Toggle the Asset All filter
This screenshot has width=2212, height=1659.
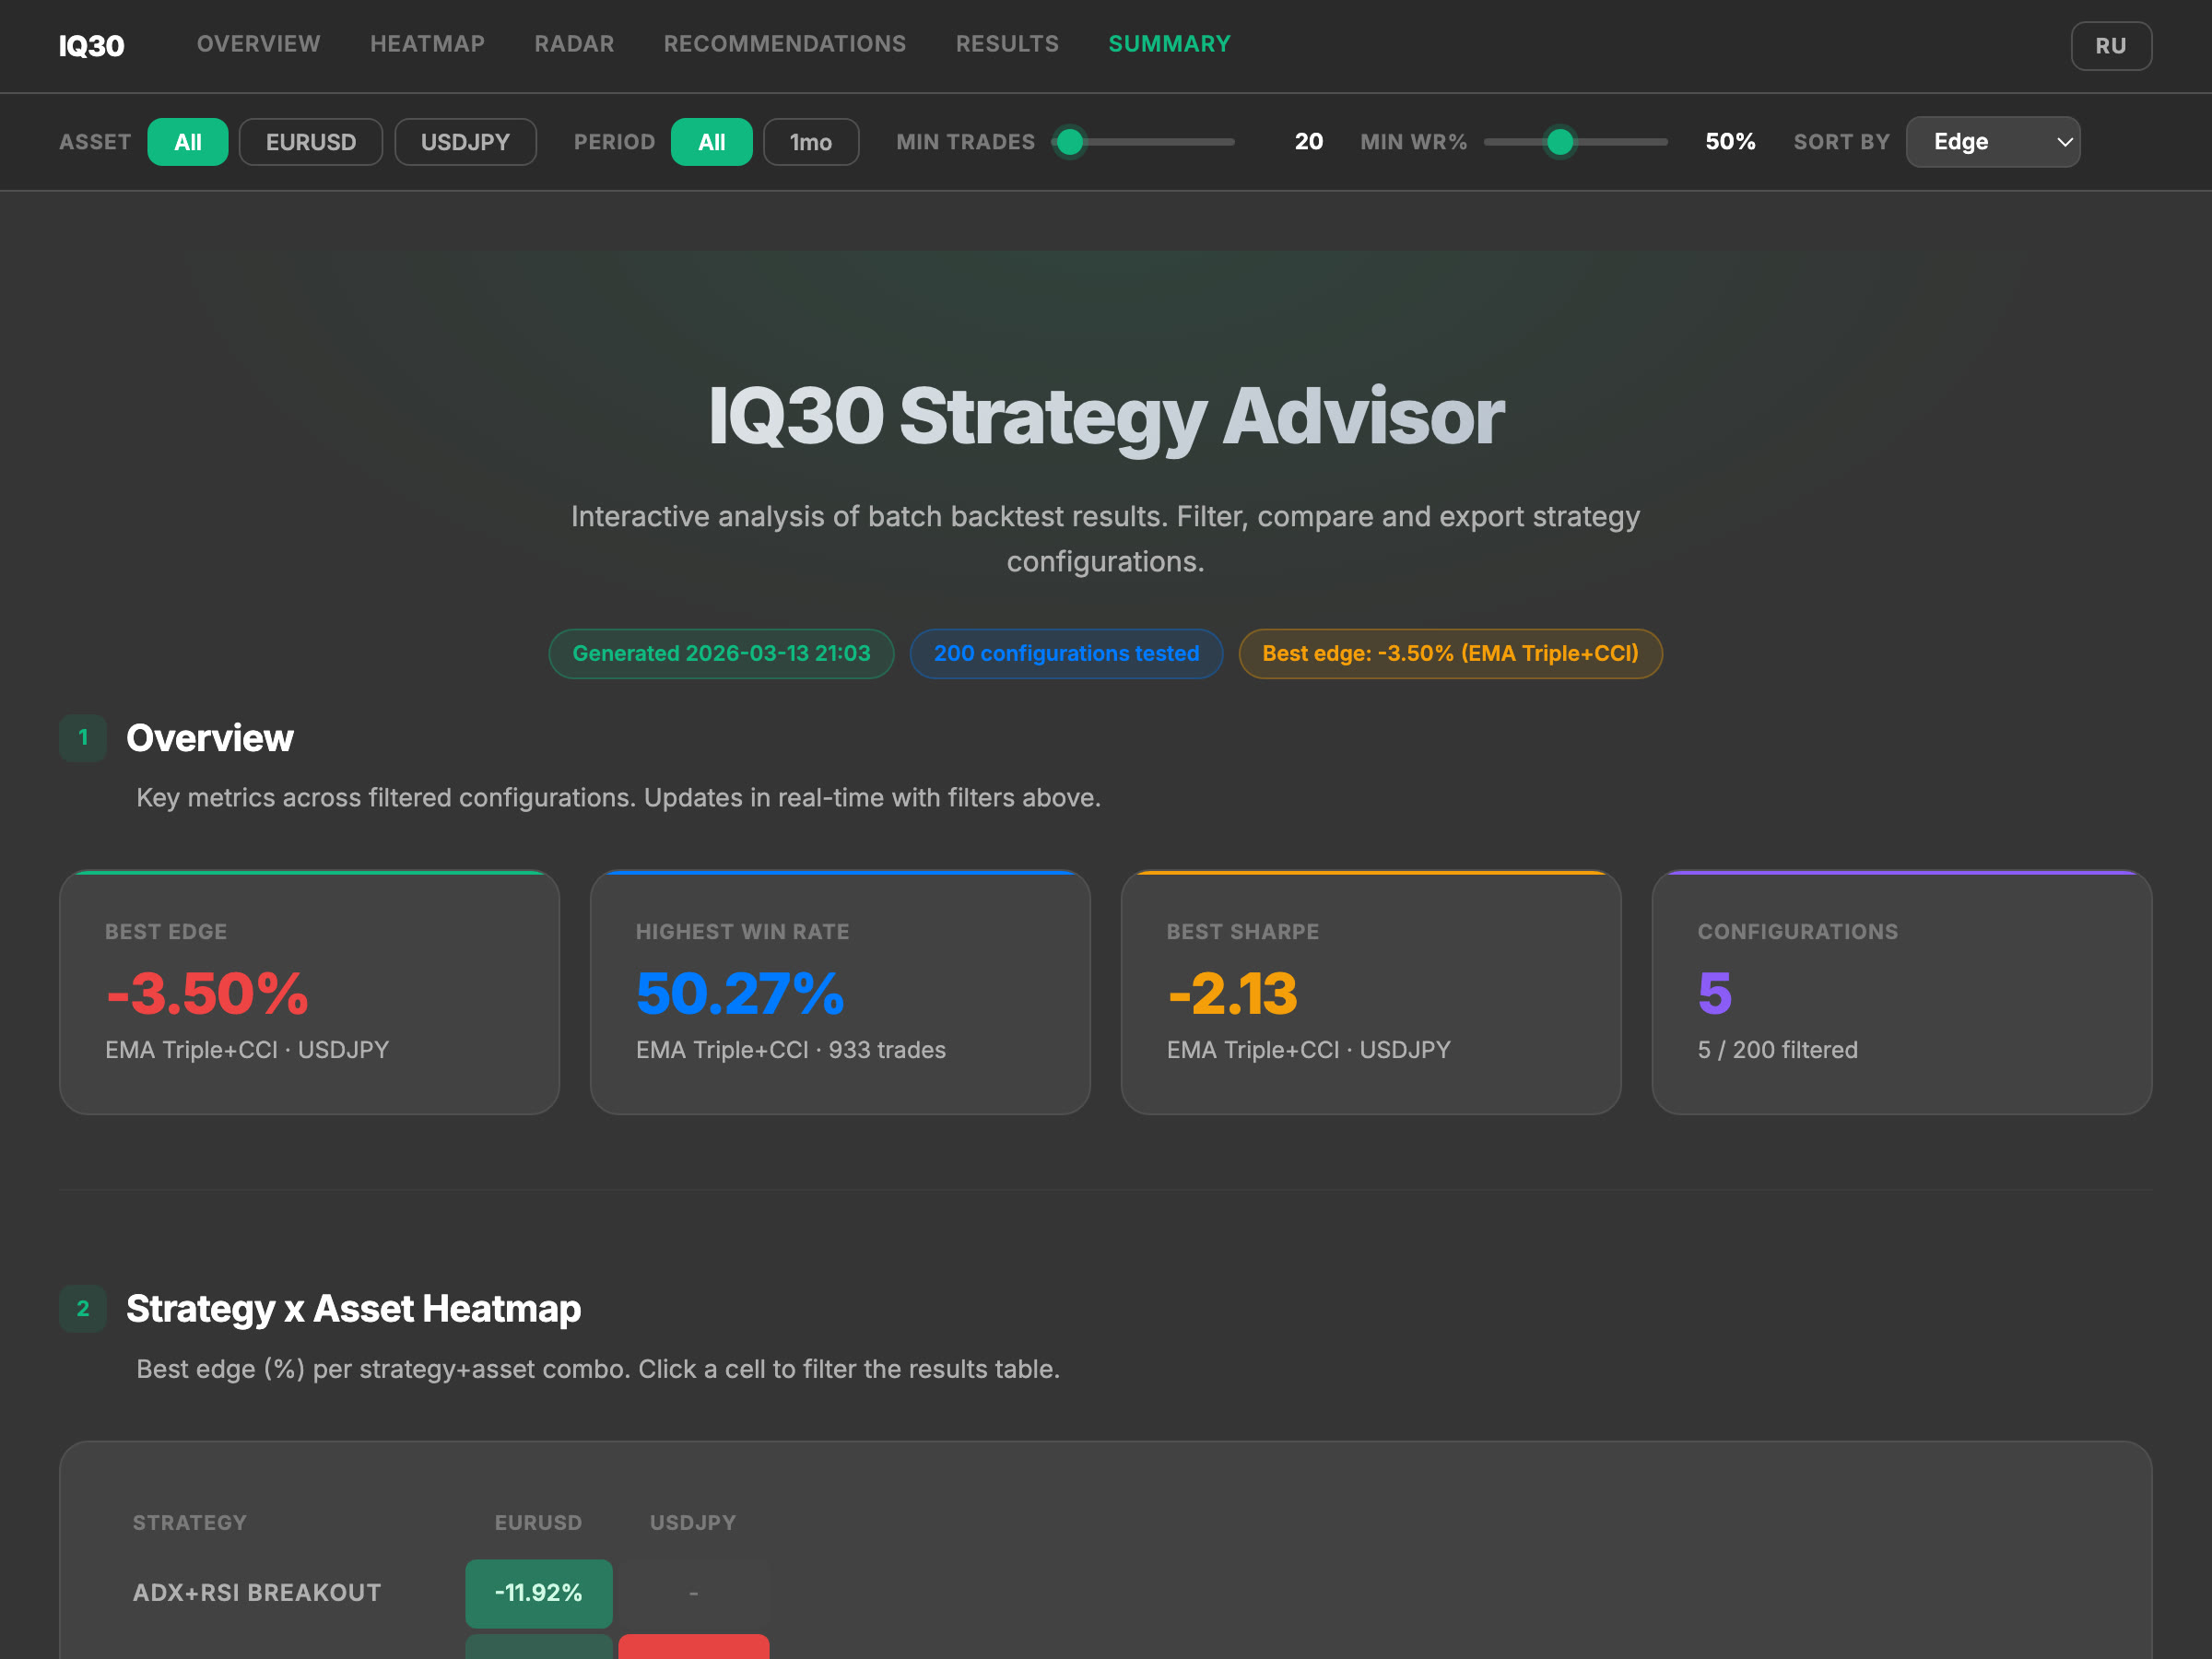[x=187, y=142]
